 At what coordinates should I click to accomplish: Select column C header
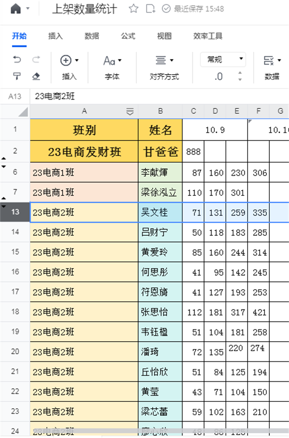click(x=194, y=111)
